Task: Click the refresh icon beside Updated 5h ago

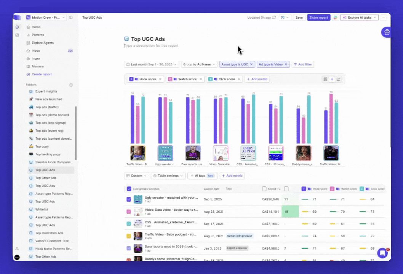Action: pyautogui.click(x=274, y=18)
